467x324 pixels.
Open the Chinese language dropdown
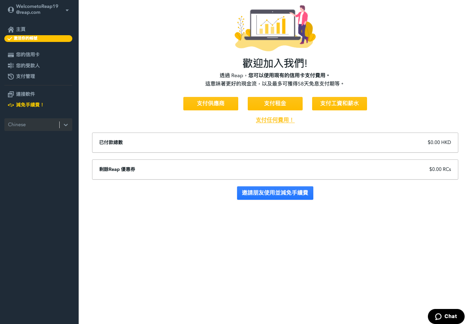(x=38, y=125)
